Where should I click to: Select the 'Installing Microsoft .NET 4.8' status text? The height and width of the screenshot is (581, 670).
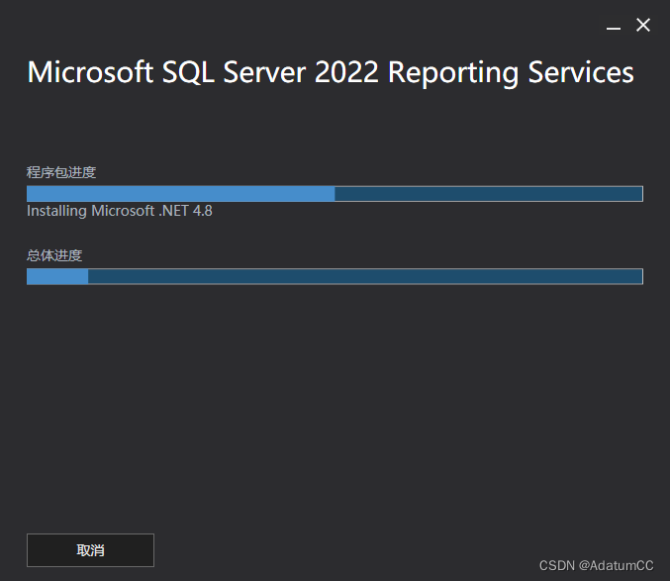[x=119, y=211]
